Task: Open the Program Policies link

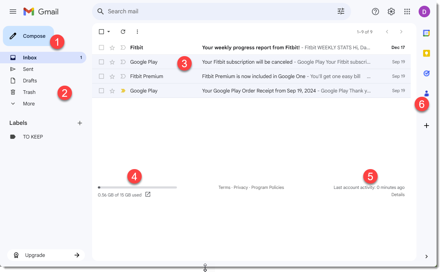Action: (x=268, y=187)
